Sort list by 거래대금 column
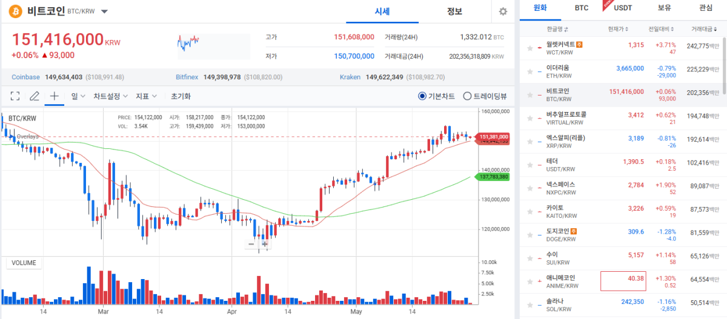Image resolution: width=727 pixels, height=319 pixels. (x=703, y=28)
